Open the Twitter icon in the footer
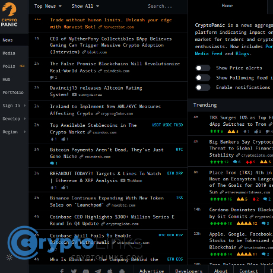 [74, 271]
